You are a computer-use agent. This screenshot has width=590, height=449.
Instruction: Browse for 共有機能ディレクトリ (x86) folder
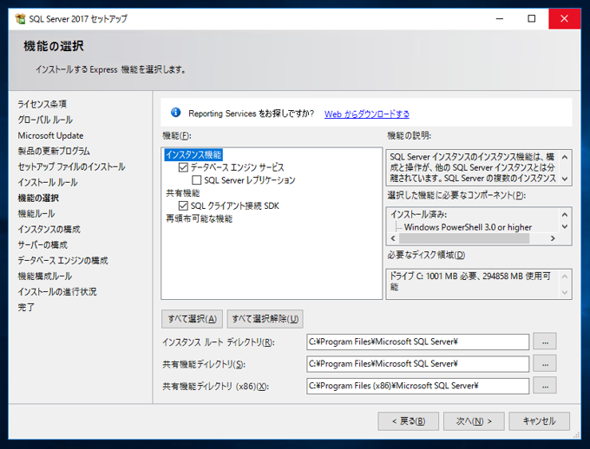(545, 386)
